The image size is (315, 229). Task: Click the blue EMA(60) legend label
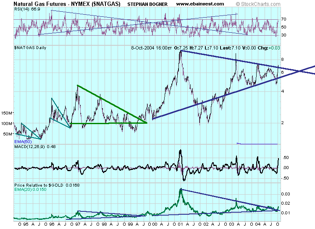(23, 142)
